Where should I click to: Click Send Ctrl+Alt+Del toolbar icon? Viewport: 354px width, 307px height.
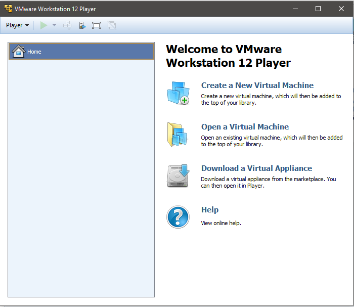point(67,25)
